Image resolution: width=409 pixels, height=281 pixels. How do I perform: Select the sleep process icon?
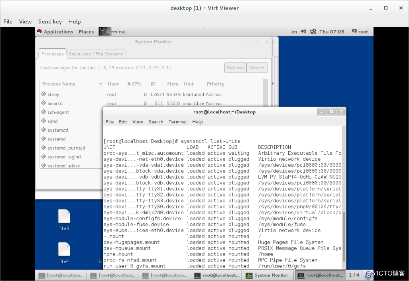pos(43,94)
